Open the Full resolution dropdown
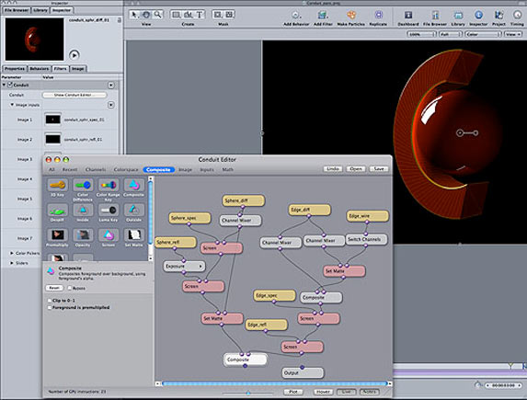 [x=451, y=34]
